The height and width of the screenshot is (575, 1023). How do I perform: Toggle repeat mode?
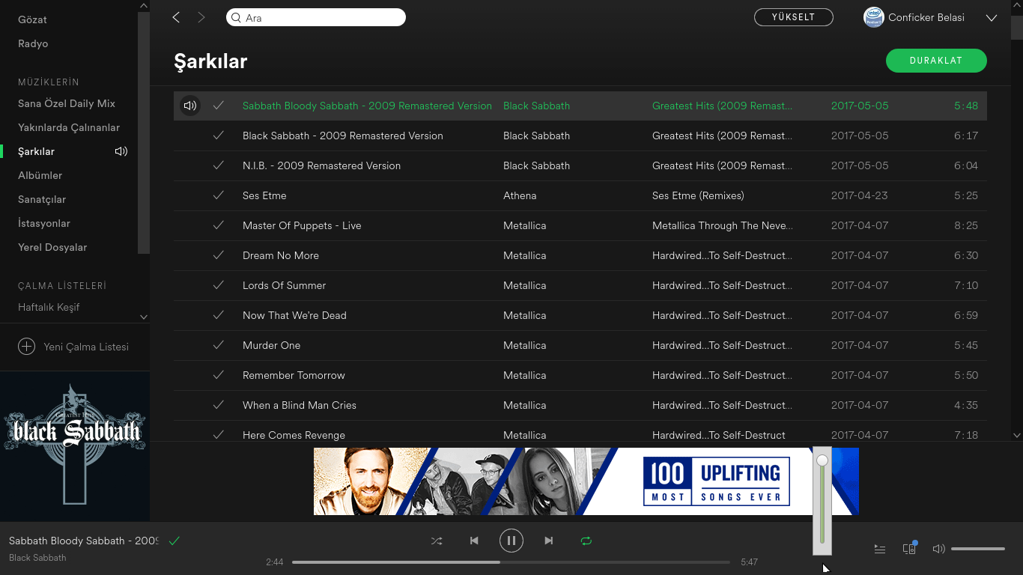586,541
